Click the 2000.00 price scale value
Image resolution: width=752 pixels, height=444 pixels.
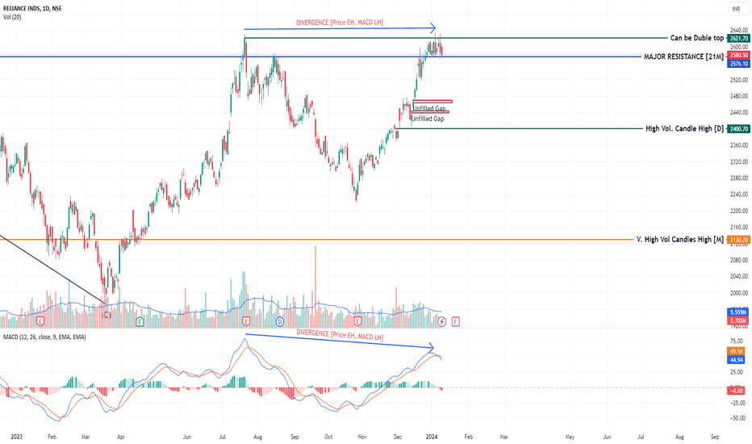pyautogui.click(x=739, y=293)
